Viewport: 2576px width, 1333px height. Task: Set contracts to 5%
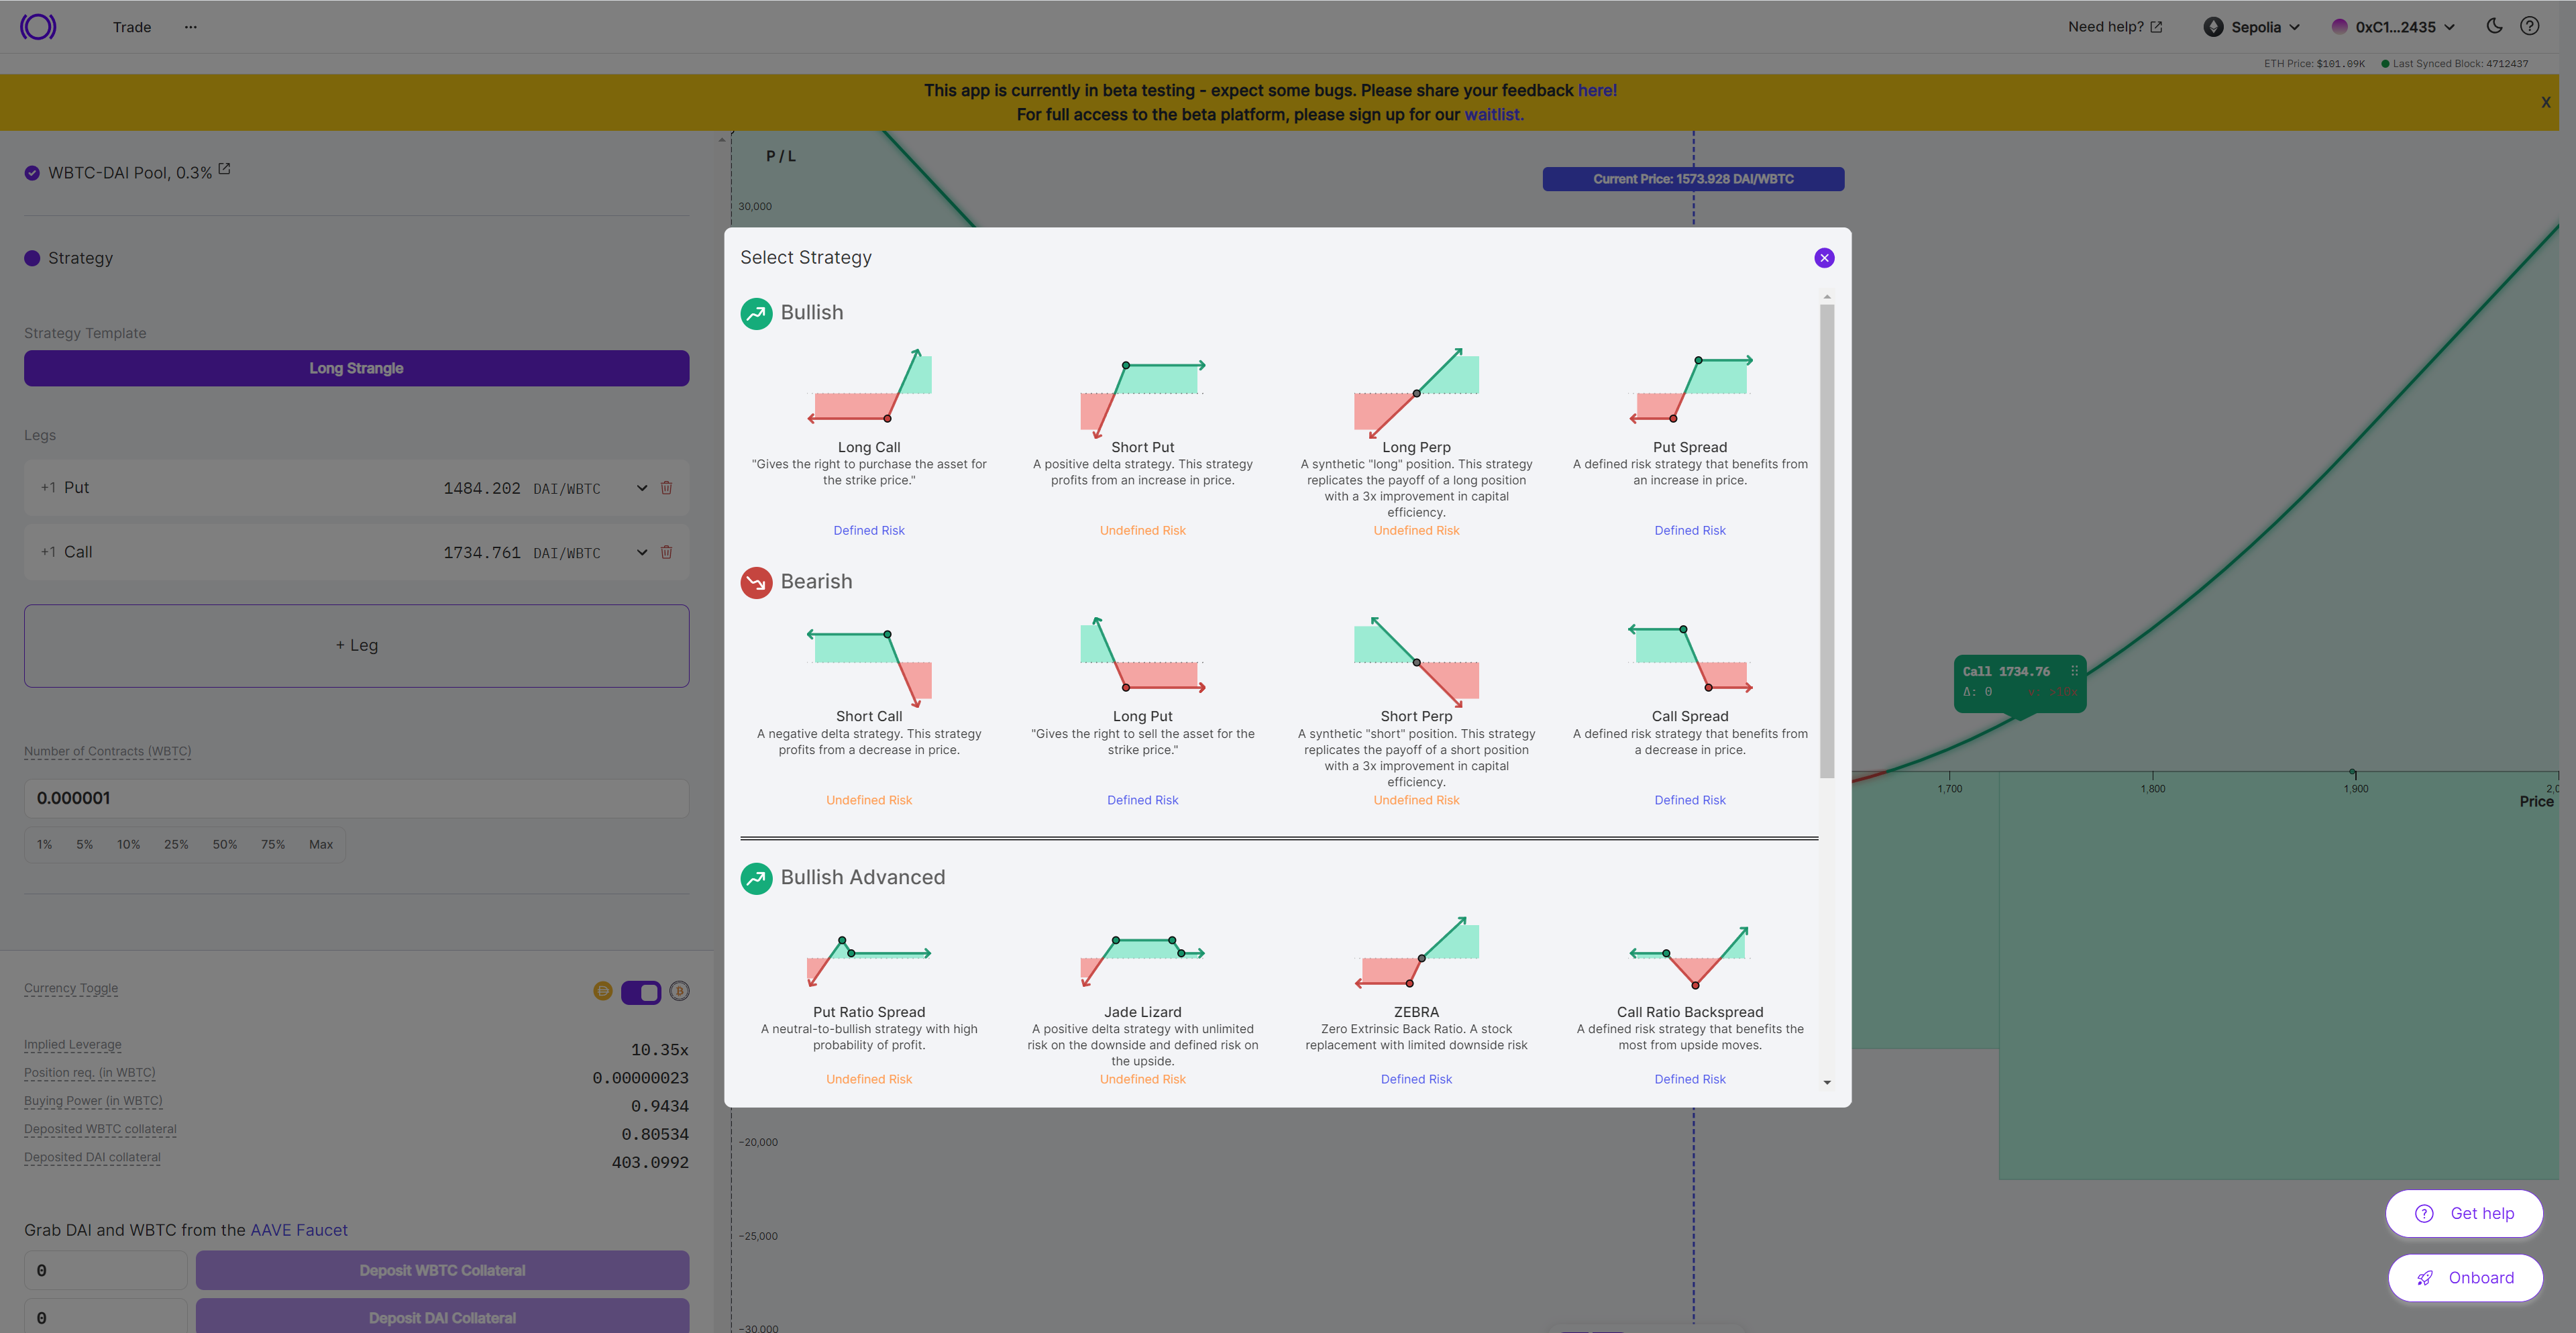(x=85, y=844)
